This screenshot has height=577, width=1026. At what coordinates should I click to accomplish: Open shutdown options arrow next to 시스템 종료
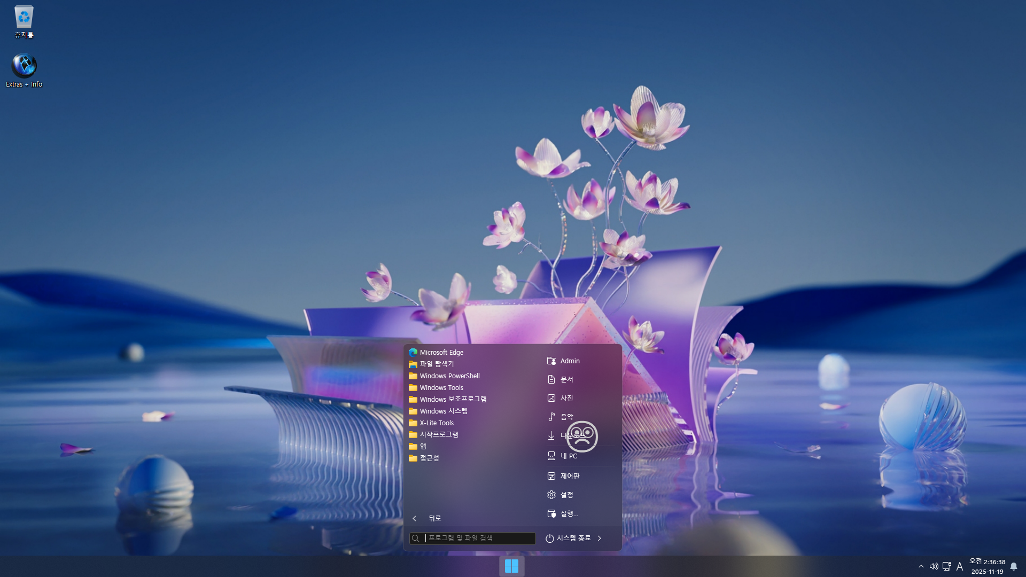point(600,538)
